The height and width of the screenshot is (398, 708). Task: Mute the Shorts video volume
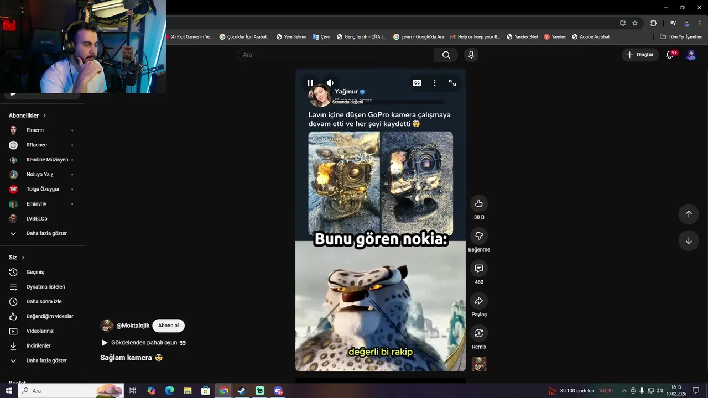tap(330, 83)
